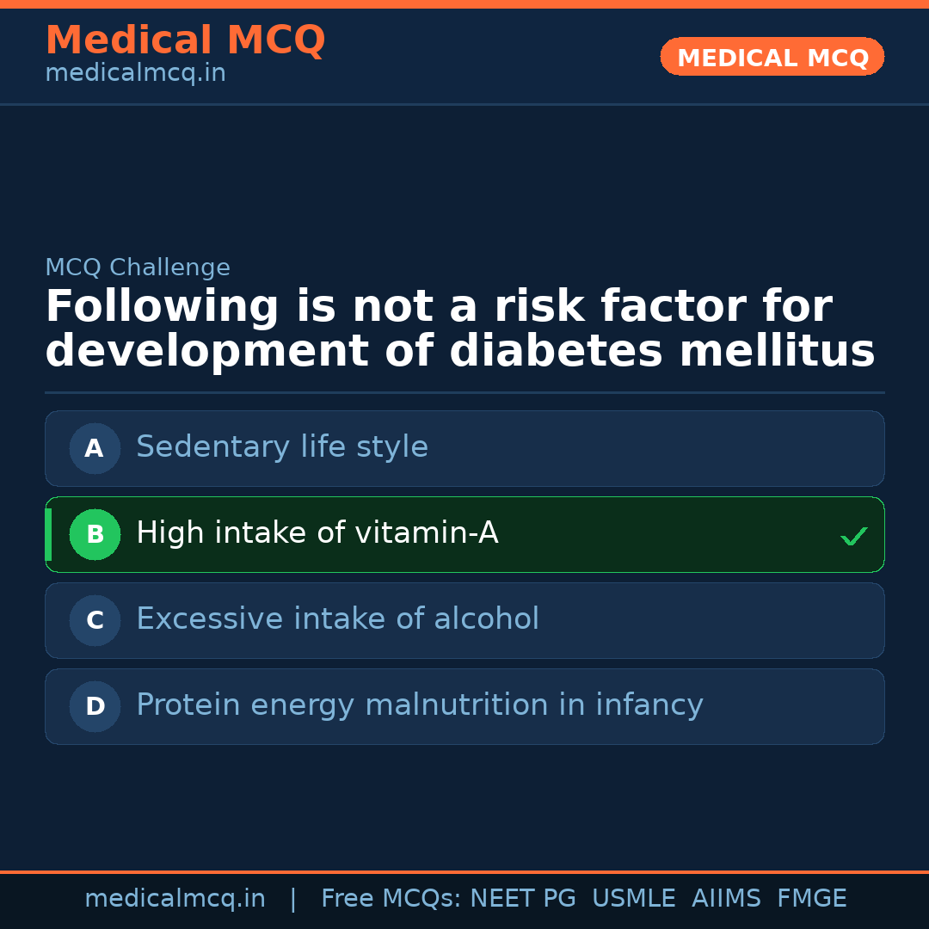Click the green bar on option B

pos(48,534)
